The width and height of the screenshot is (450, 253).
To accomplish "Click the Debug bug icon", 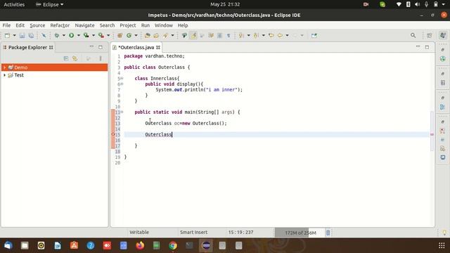I will [57, 36].
